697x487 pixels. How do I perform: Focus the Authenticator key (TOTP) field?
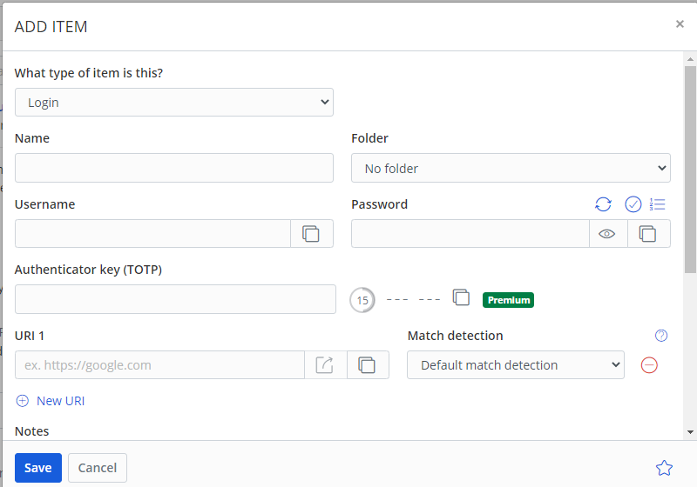(x=176, y=299)
